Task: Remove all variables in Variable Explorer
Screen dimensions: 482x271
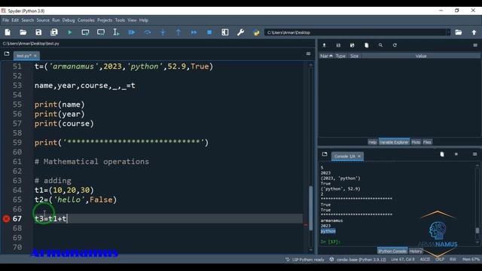Action: [367, 45]
